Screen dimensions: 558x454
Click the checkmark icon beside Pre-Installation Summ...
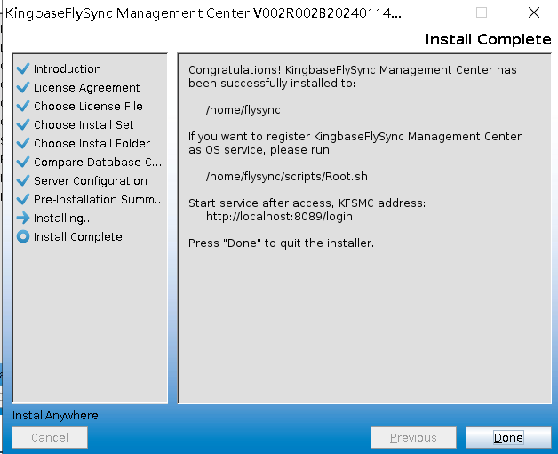pos(23,199)
